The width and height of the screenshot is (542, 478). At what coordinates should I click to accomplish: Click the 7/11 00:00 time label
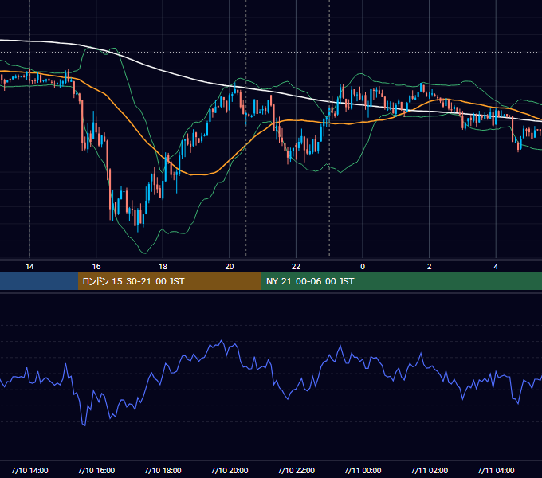tap(363, 470)
